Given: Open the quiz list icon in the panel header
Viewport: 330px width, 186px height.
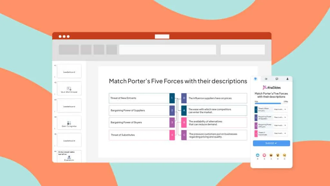Looking at the screenshot, I should pos(266,79).
